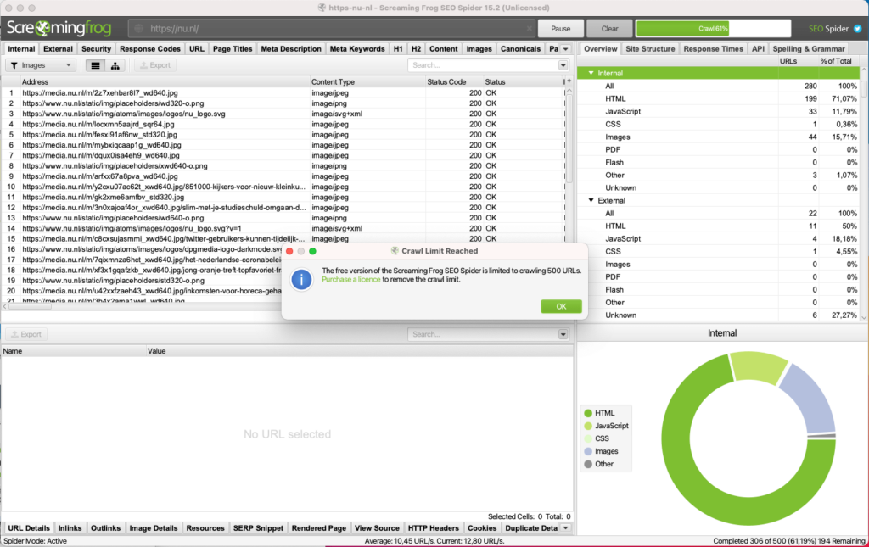
Task: Expand the top tabs overflow arrow
Action: 567,49
